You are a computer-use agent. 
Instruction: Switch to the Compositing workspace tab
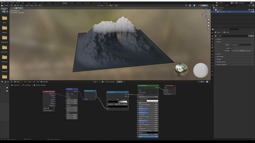tap(87, 3)
